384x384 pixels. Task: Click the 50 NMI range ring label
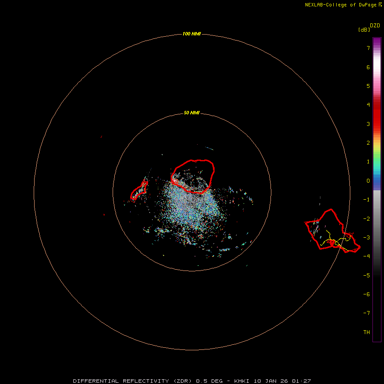point(192,113)
